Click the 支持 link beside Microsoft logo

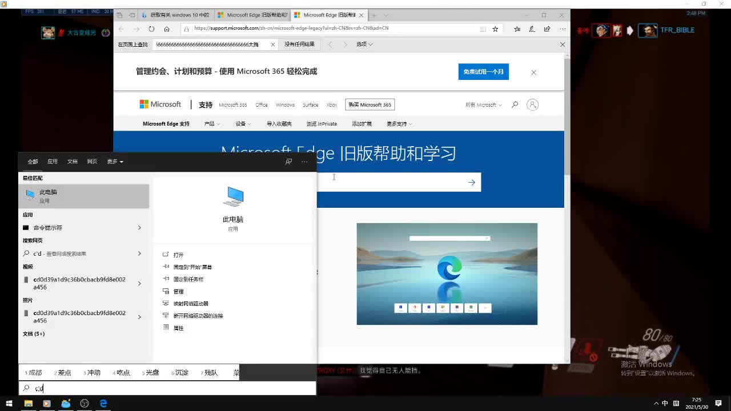tap(206, 105)
